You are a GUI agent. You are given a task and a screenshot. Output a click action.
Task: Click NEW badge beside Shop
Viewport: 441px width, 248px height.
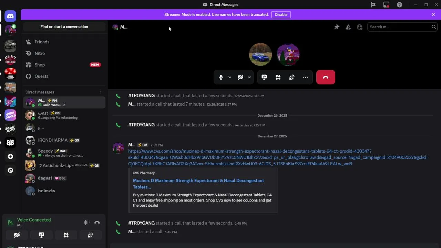(95, 65)
